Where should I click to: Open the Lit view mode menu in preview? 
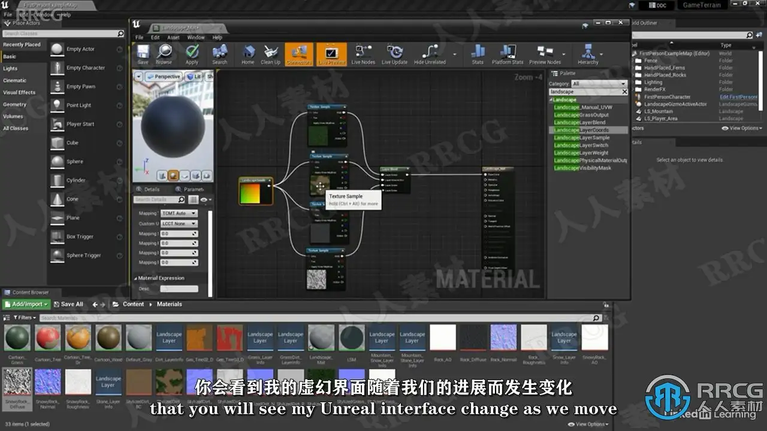point(194,77)
